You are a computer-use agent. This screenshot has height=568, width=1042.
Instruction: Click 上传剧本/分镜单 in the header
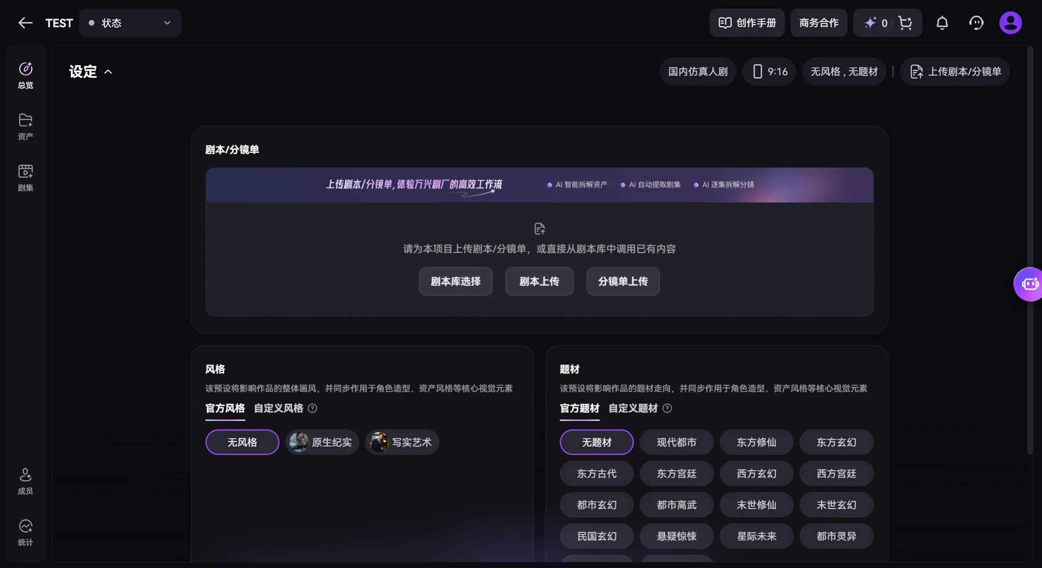coord(955,72)
